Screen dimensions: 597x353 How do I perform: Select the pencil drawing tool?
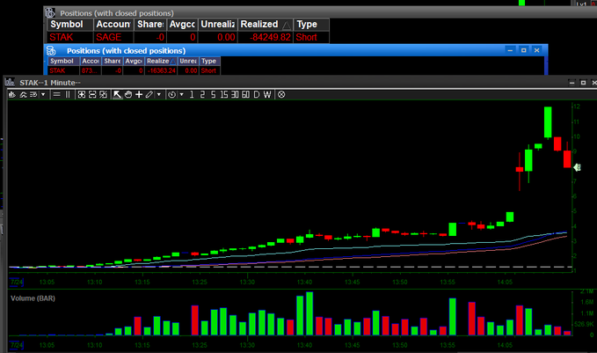[x=149, y=94]
